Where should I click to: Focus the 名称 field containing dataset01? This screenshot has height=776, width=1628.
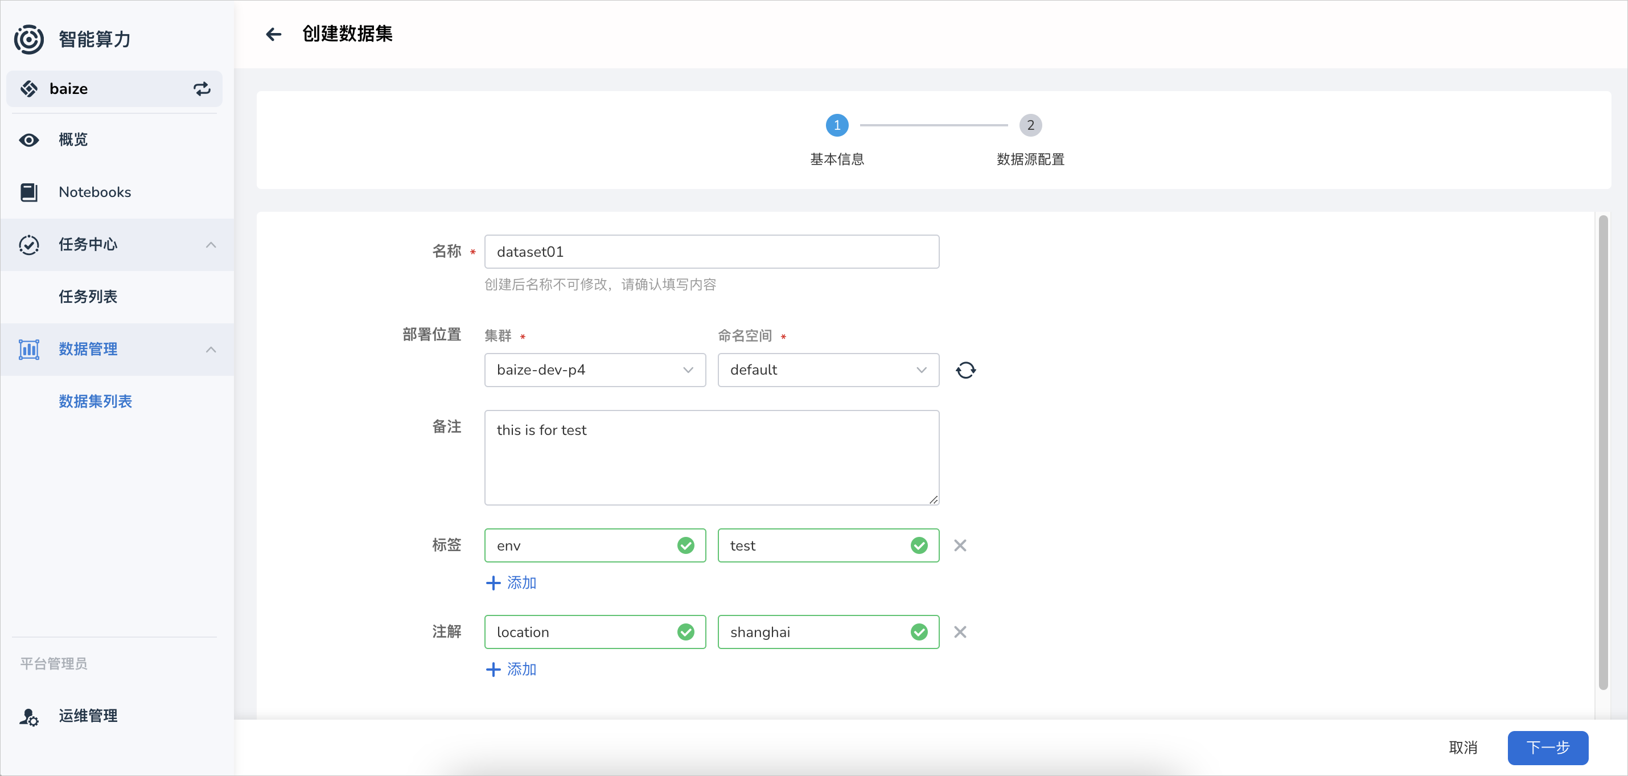[712, 252]
